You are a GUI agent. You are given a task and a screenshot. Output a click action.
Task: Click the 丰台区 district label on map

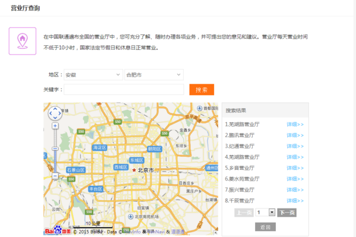click(x=96, y=189)
